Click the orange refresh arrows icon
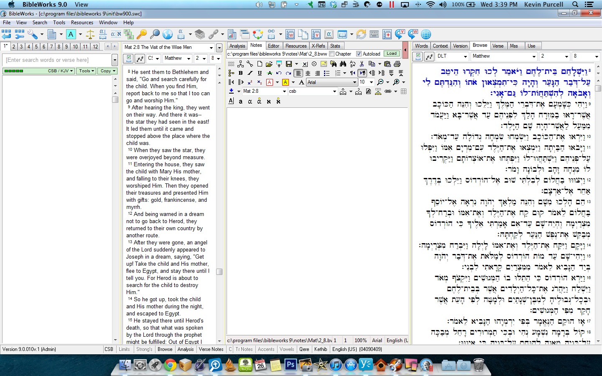Screen dimensions: 602x376 [x=361, y=34]
